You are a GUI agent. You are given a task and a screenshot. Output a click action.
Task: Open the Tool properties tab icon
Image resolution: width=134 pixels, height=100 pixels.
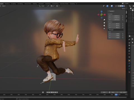[x=129, y=39]
